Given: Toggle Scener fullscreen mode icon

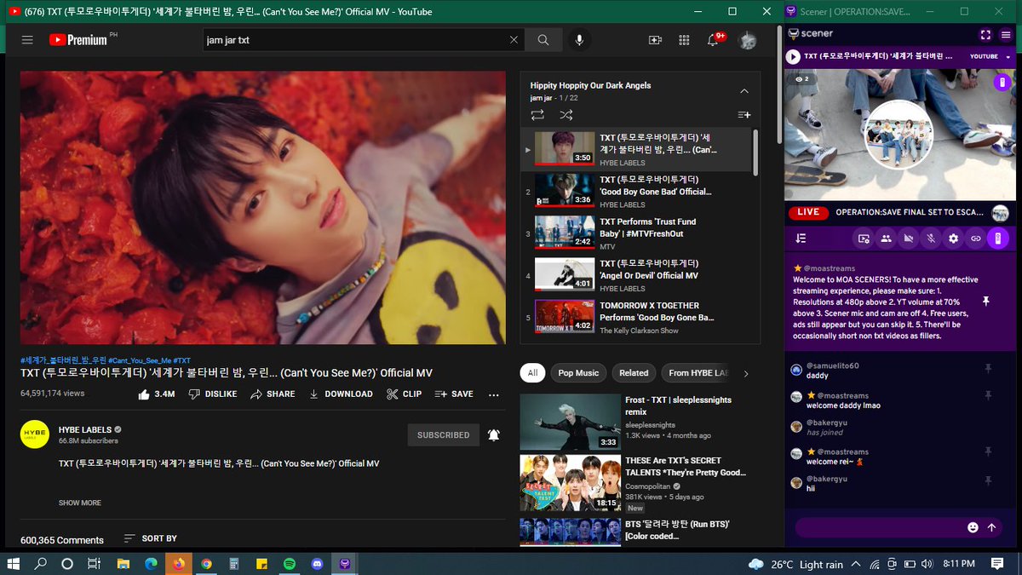Looking at the screenshot, I should click(x=985, y=34).
